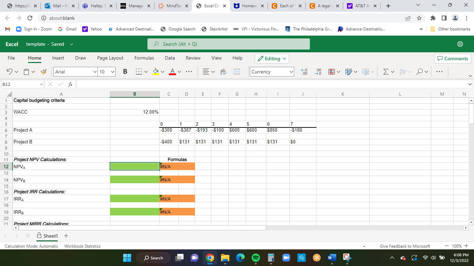
Task: Open the Insert menu
Action: click(x=58, y=58)
